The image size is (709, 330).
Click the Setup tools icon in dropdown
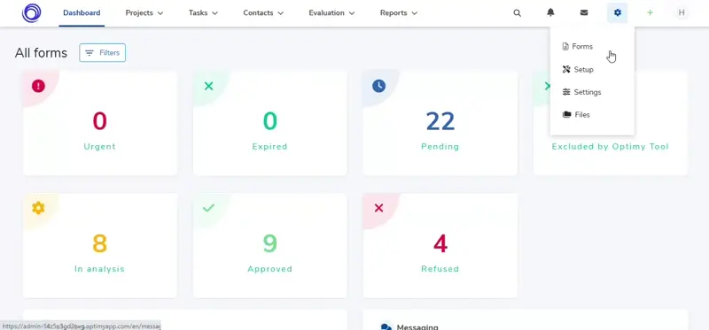click(x=566, y=70)
